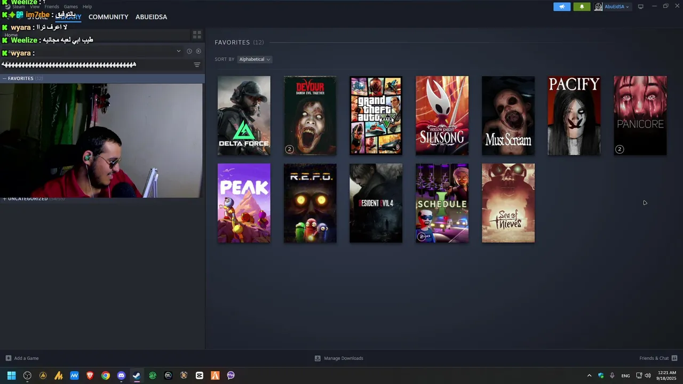
Task: Open Manage Downloads
Action: pos(339,358)
